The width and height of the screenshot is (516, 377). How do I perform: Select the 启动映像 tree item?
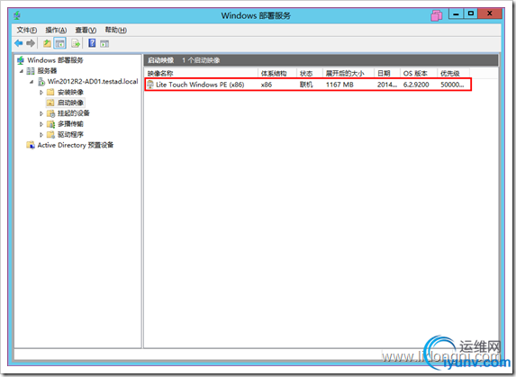click(x=70, y=103)
